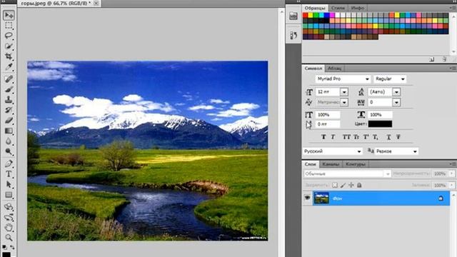Viewport: 457px width, 257px height.
Task: Select the Lasso tool
Action: (x=9, y=36)
